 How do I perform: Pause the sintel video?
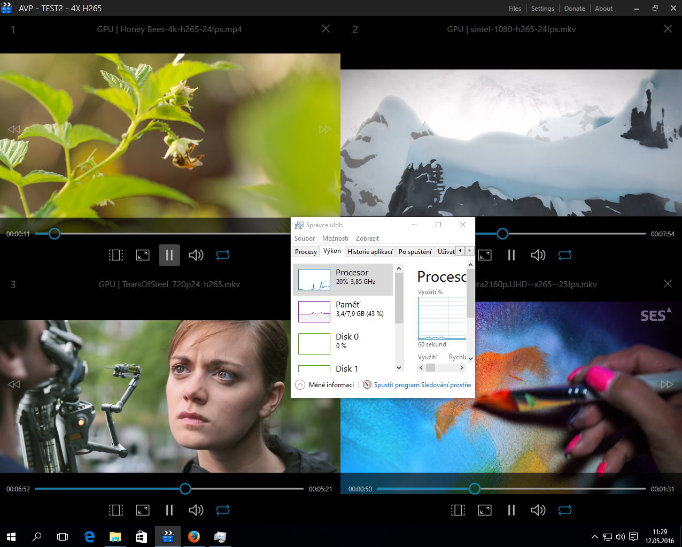[511, 255]
